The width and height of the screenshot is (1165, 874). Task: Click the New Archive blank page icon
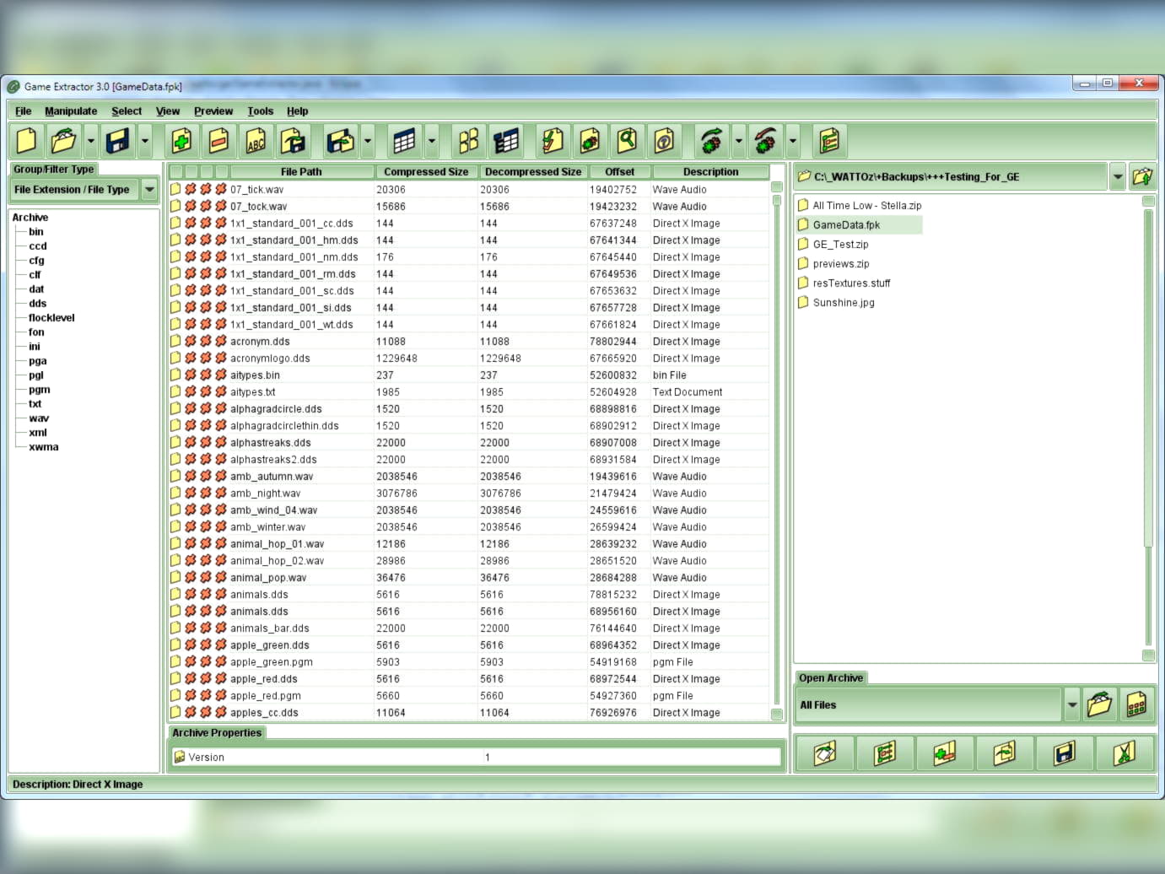27,141
